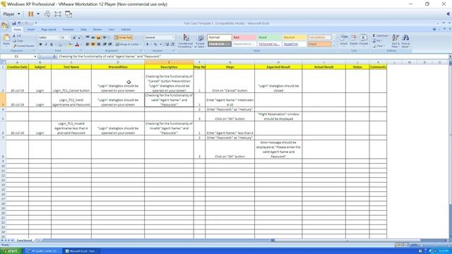Apply the red Font Color
The width and height of the screenshot is (452, 254).
[77, 44]
